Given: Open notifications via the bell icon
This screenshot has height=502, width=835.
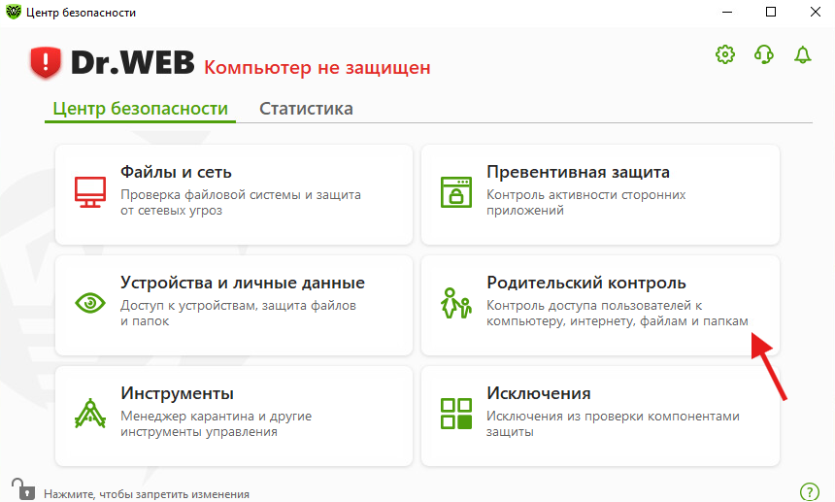Looking at the screenshot, I should click(x=803, y=54).
